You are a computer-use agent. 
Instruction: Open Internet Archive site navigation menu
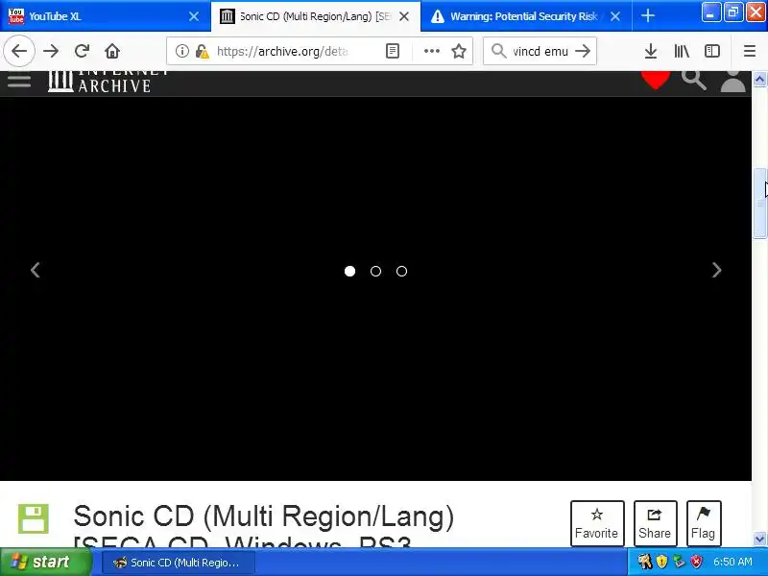(19, 81)
